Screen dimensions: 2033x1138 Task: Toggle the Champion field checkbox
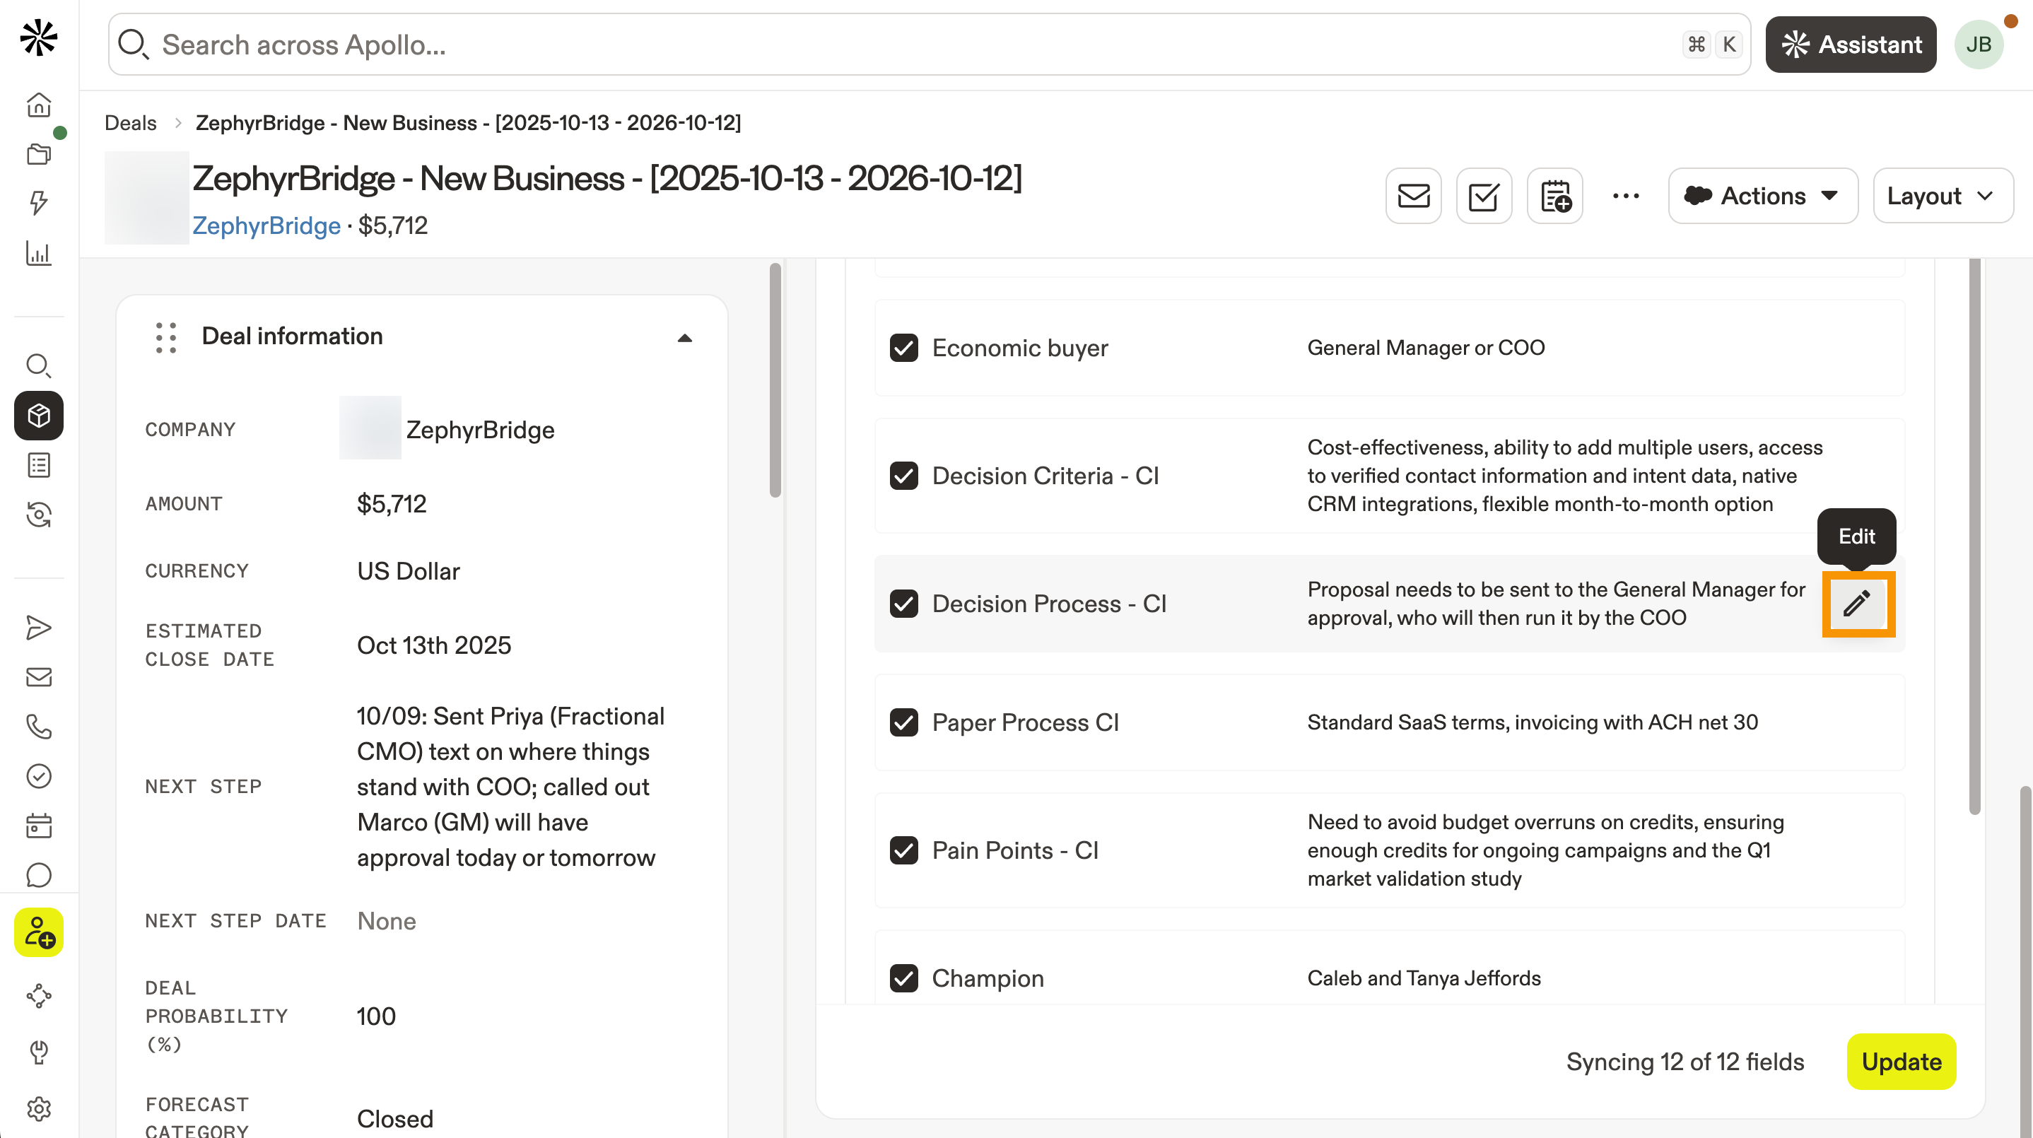coord(903,978)
